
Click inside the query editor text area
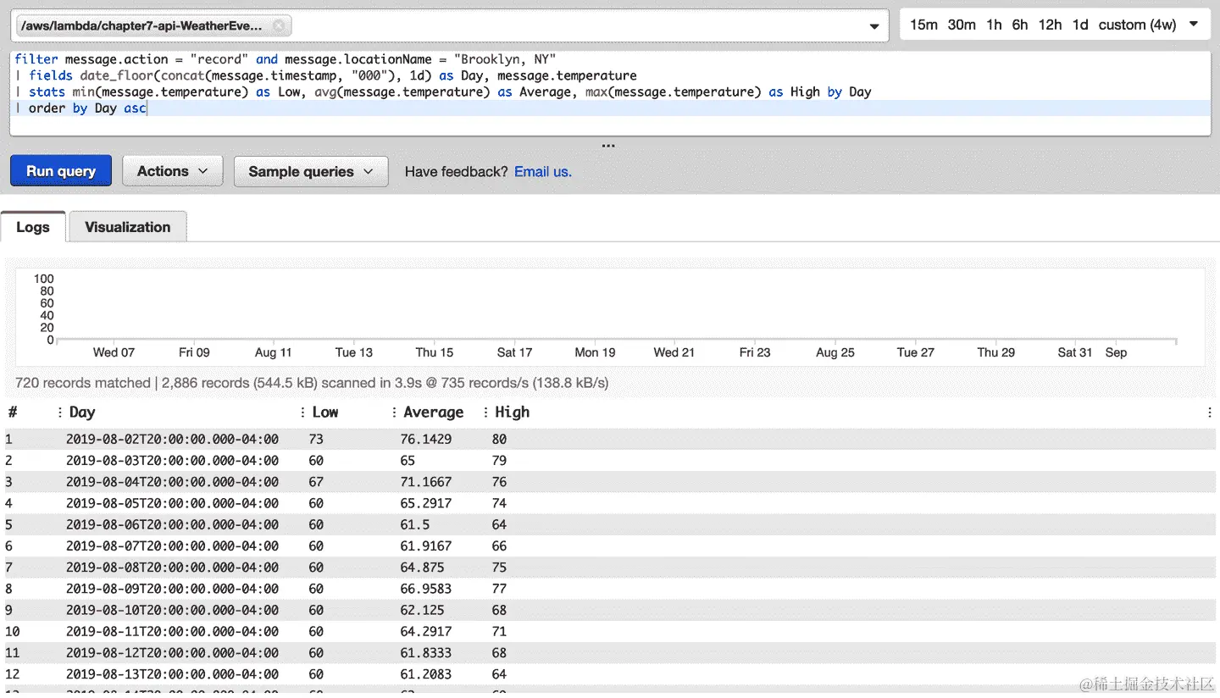610,92
